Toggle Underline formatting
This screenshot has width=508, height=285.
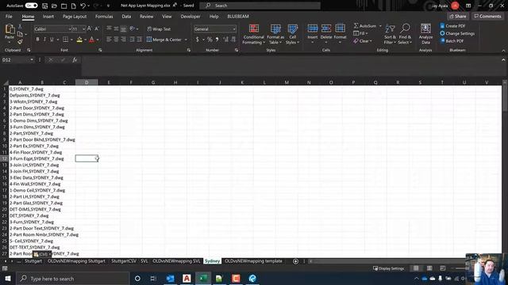coord(52,40)
